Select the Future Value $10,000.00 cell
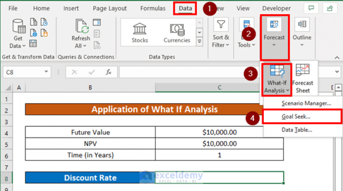The width and height of the screenshot is (343, 191). pos(220,132)
